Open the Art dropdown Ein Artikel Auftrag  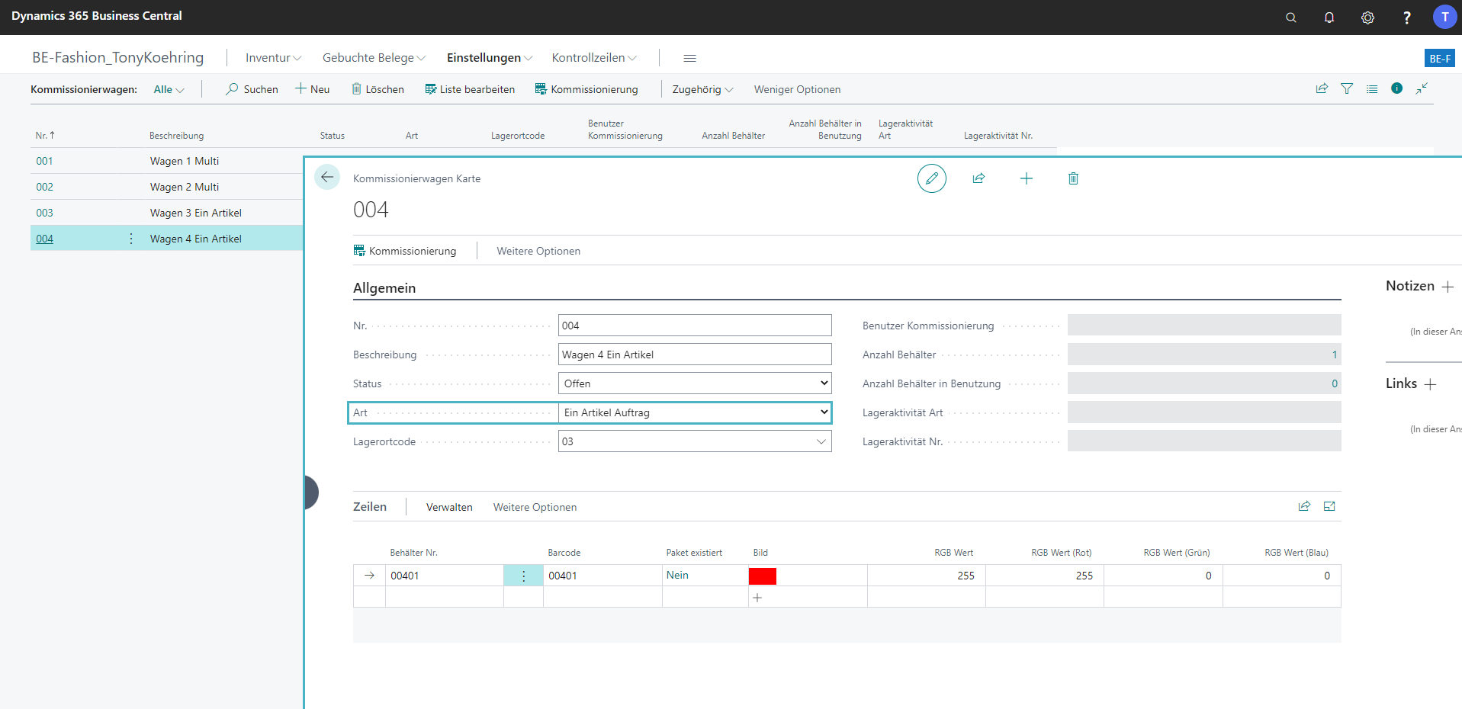(x=694, y=412)
